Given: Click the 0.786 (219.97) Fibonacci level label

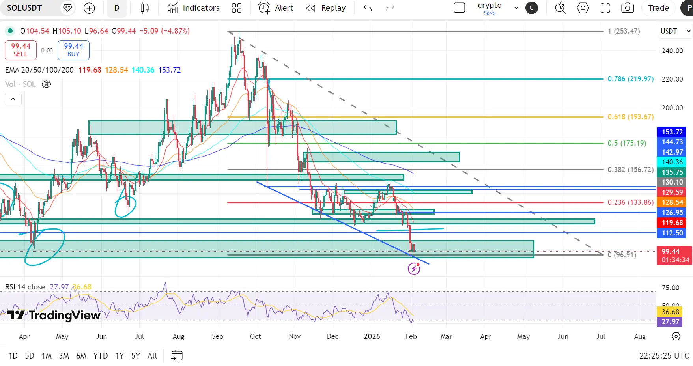Looking at the screenshot, I should (630, 79).
